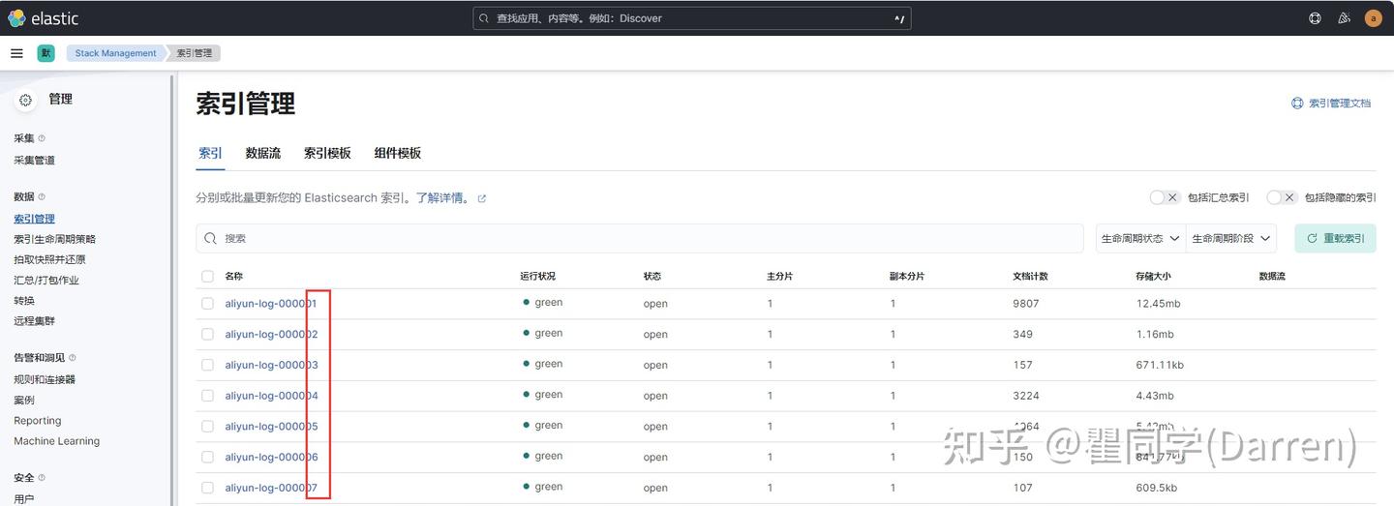This screenshot has height=506, width=1394.
Task: Open the default space avatar
Action: [45, 53]
